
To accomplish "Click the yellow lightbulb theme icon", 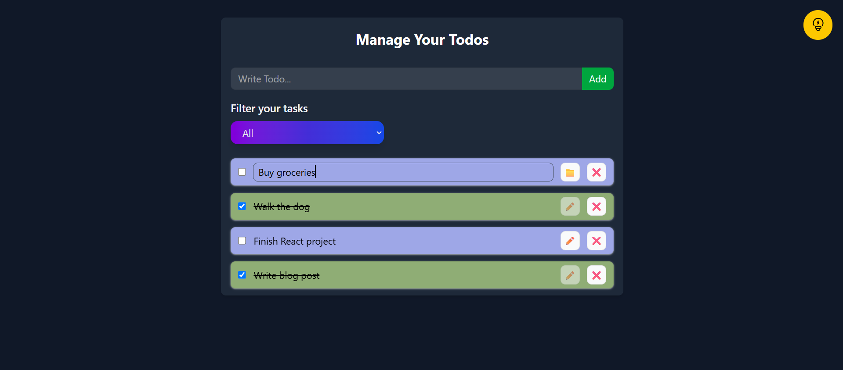I will (x=817, y=25).
